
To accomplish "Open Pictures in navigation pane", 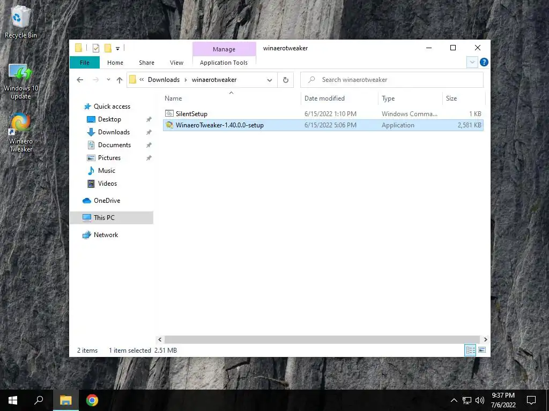I will tap(109, 158).
